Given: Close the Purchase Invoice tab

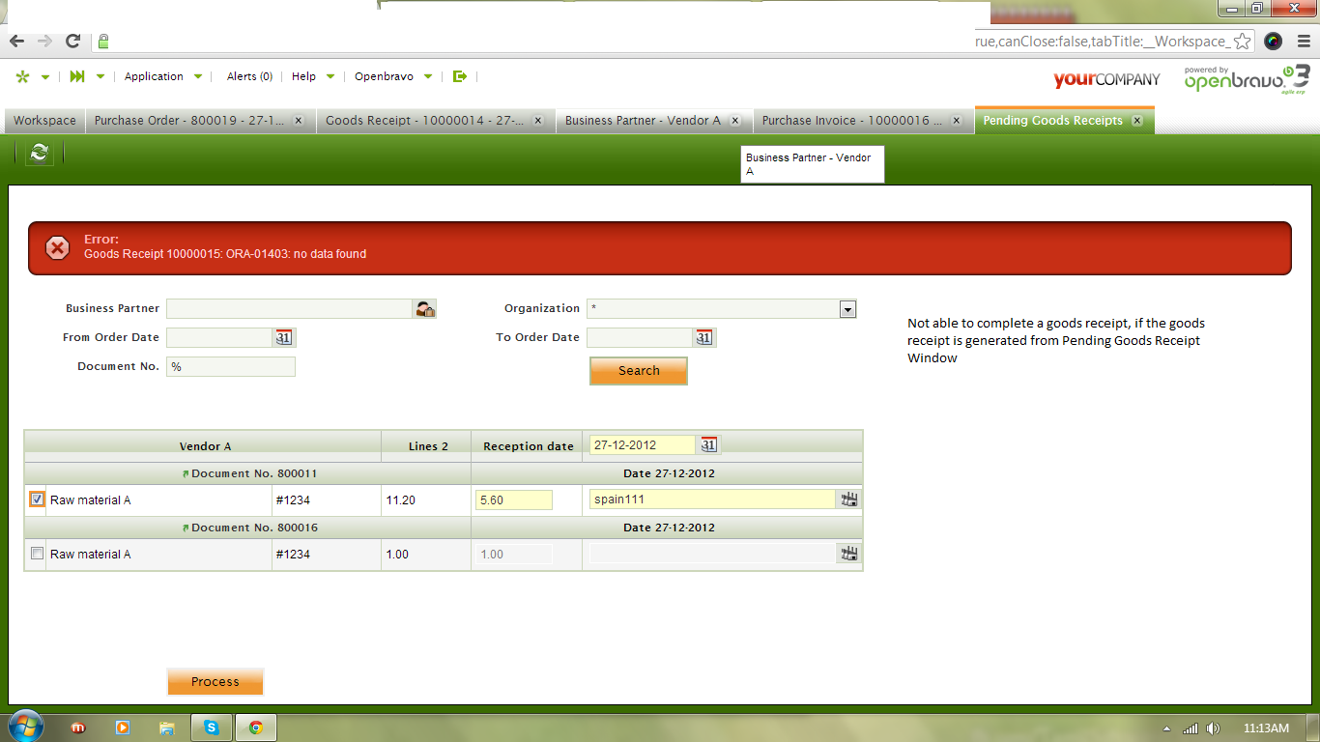Looking at the screenshot, I should coord(956,121).
